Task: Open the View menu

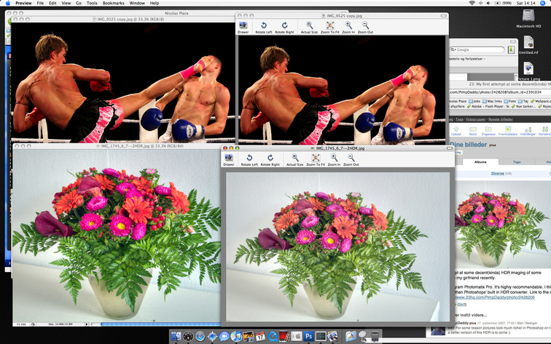Action: tap(66, 3)
